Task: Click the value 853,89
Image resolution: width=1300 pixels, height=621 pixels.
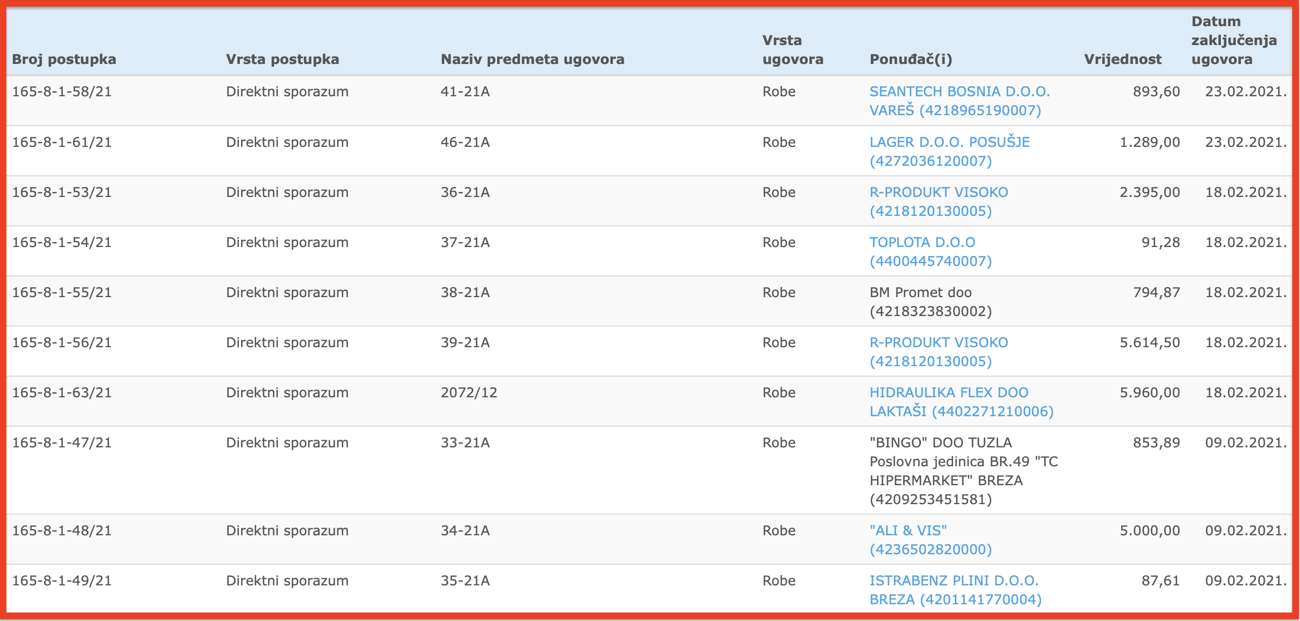Action: (x=1156, y=442)
